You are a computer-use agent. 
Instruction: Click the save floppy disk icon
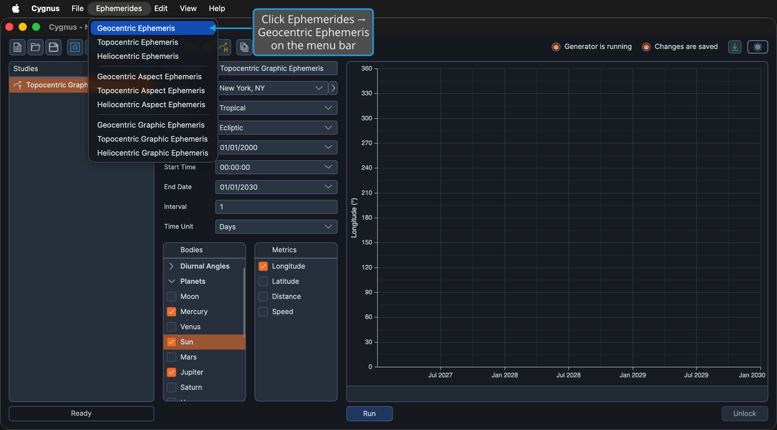pyautogui.click(x=54, y=47)
